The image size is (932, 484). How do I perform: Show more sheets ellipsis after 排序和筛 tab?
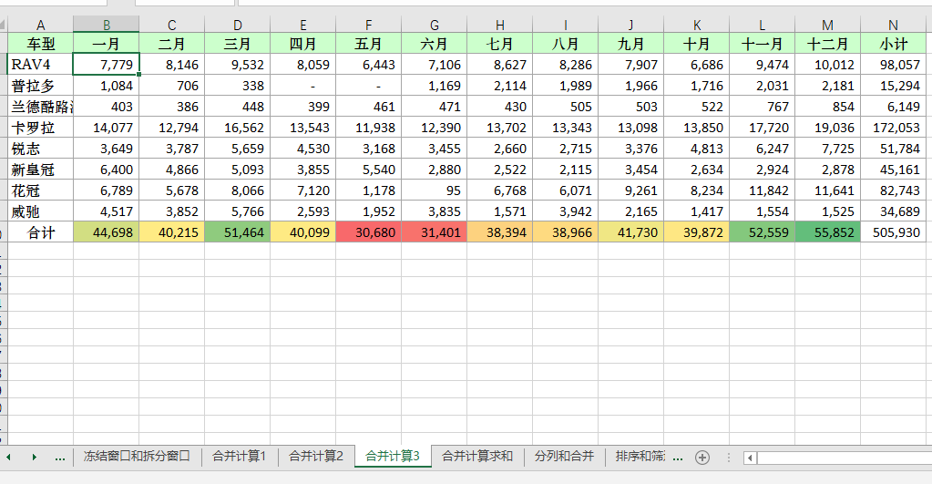[678, 457]
